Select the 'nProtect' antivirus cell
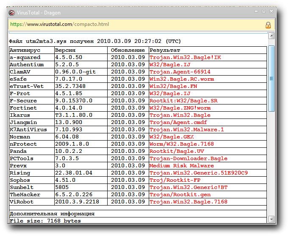Viewport: 289px width, 237px height. coord(32,144)
